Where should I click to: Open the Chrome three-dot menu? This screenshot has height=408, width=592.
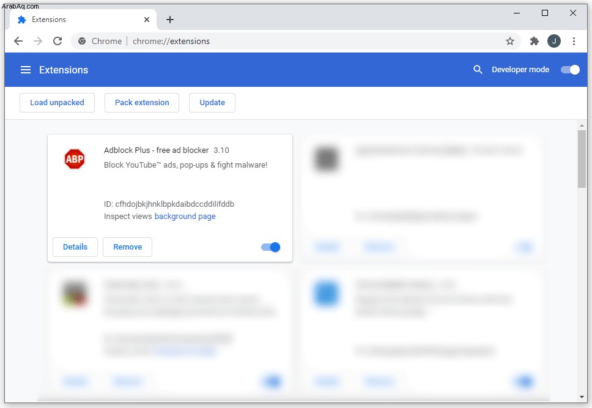(574, 41)
